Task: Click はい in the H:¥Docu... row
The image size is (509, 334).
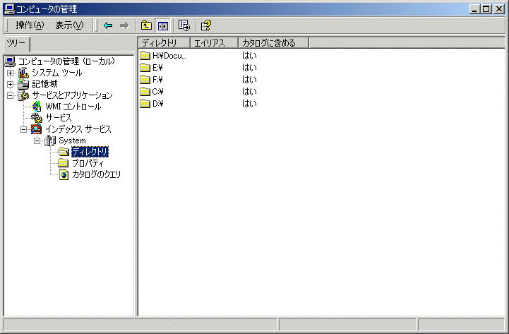Action: click(x=249, y=56)
